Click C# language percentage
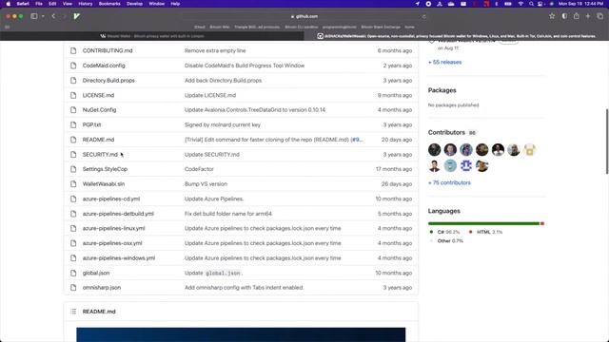Viewport: 609px width, 342px height. click(x=448, y=232)
